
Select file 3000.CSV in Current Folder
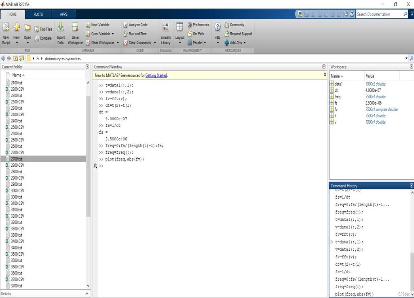pyautogui.click(x=17, y=191)
